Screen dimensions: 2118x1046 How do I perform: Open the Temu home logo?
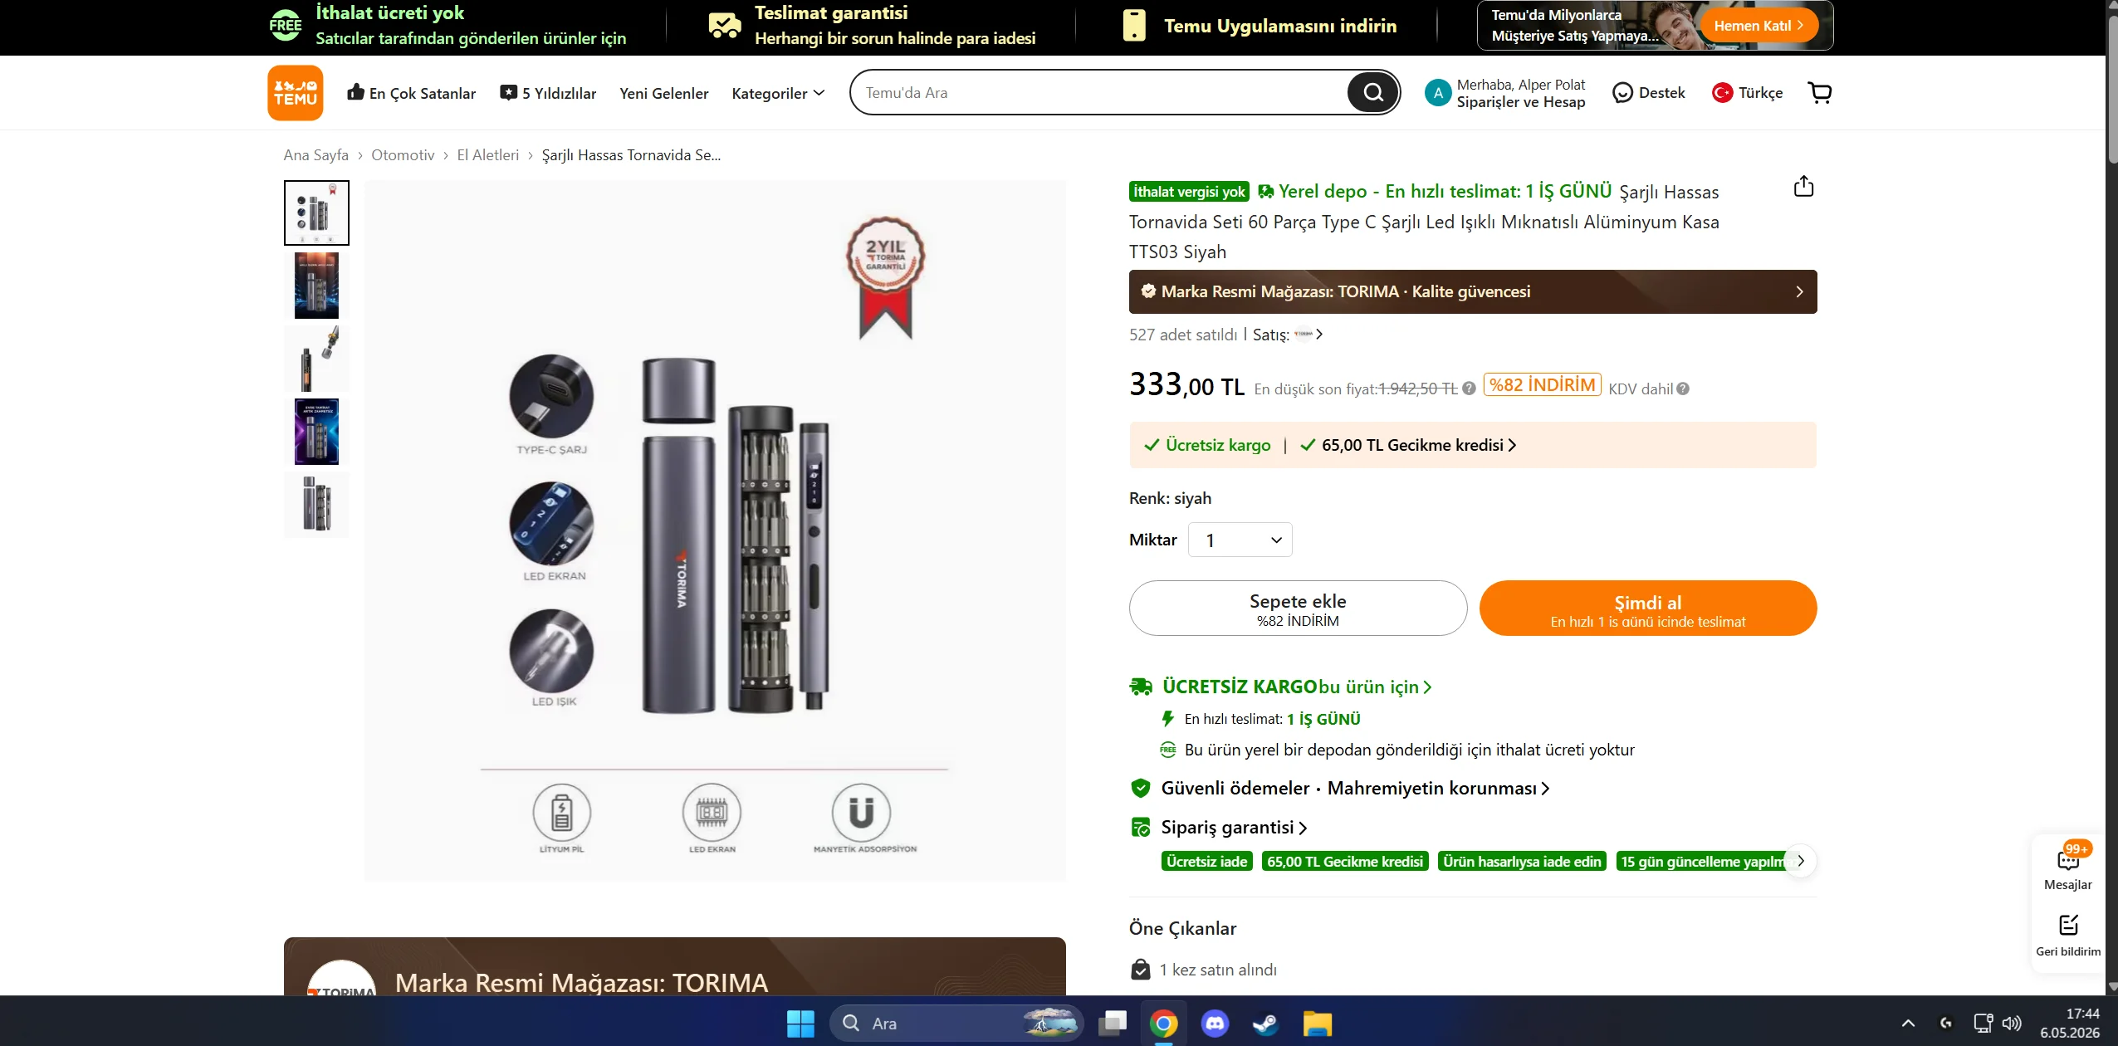tap(295, 93)
